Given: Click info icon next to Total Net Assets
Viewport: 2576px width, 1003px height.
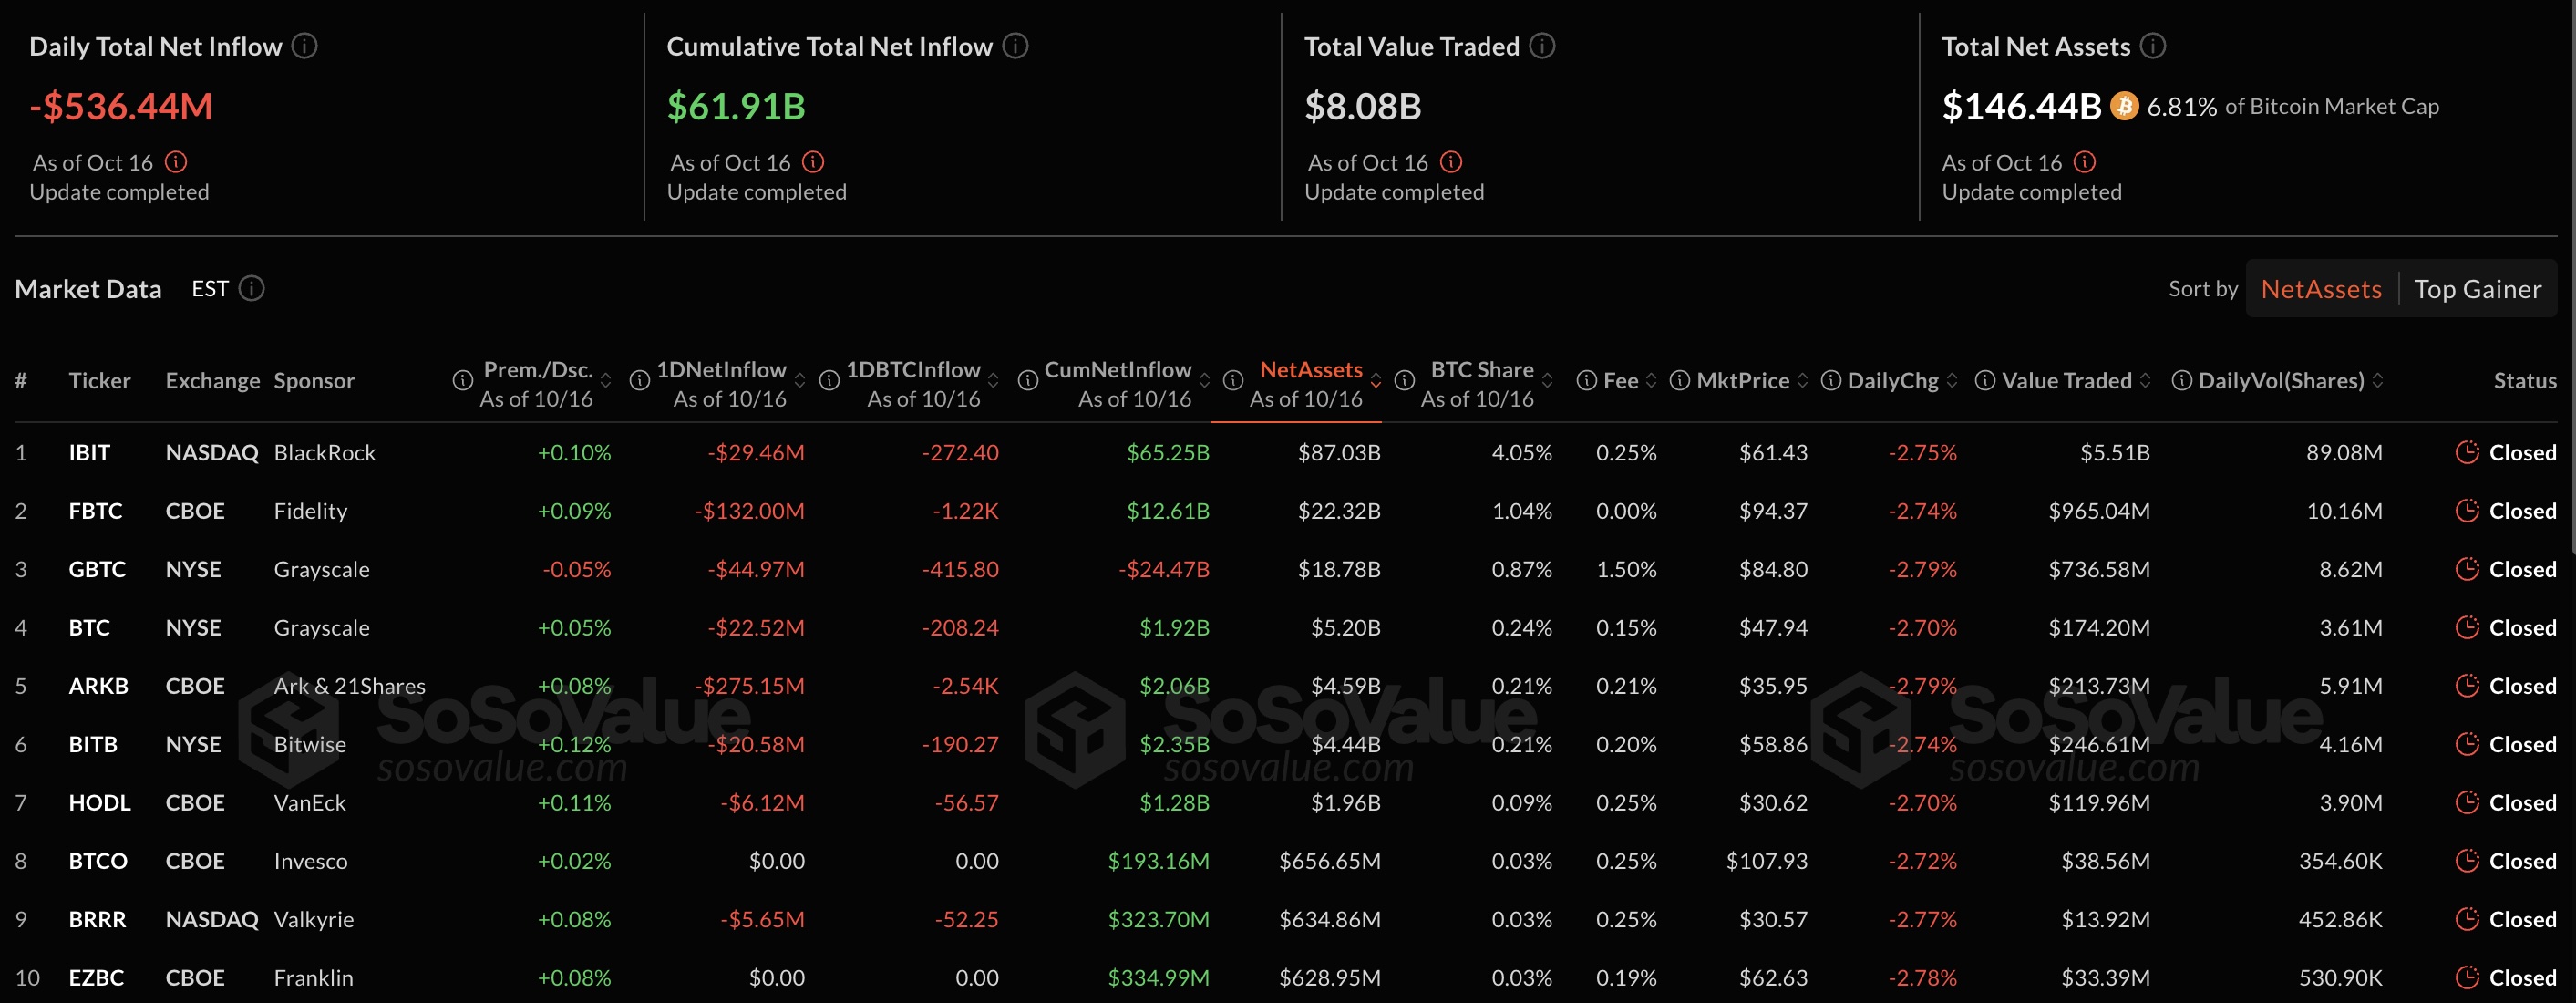Looking at the screenshot, I should pos(2153,46).
